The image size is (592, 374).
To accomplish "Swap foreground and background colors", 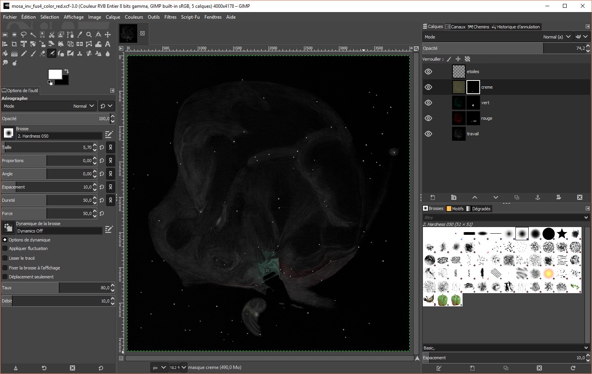I will tap(66, 71).
